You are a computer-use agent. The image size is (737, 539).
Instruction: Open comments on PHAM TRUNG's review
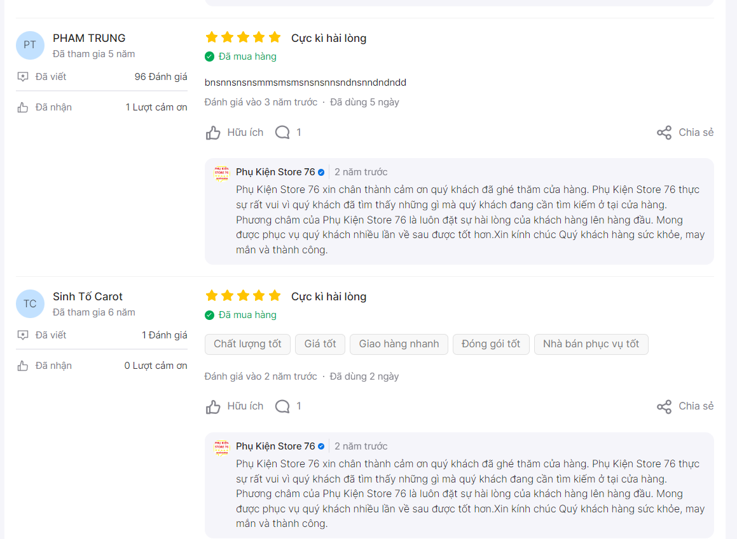(x=288, y=133)
